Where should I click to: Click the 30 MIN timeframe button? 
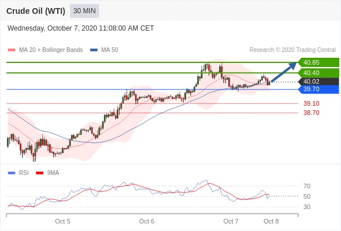point(84,11)
